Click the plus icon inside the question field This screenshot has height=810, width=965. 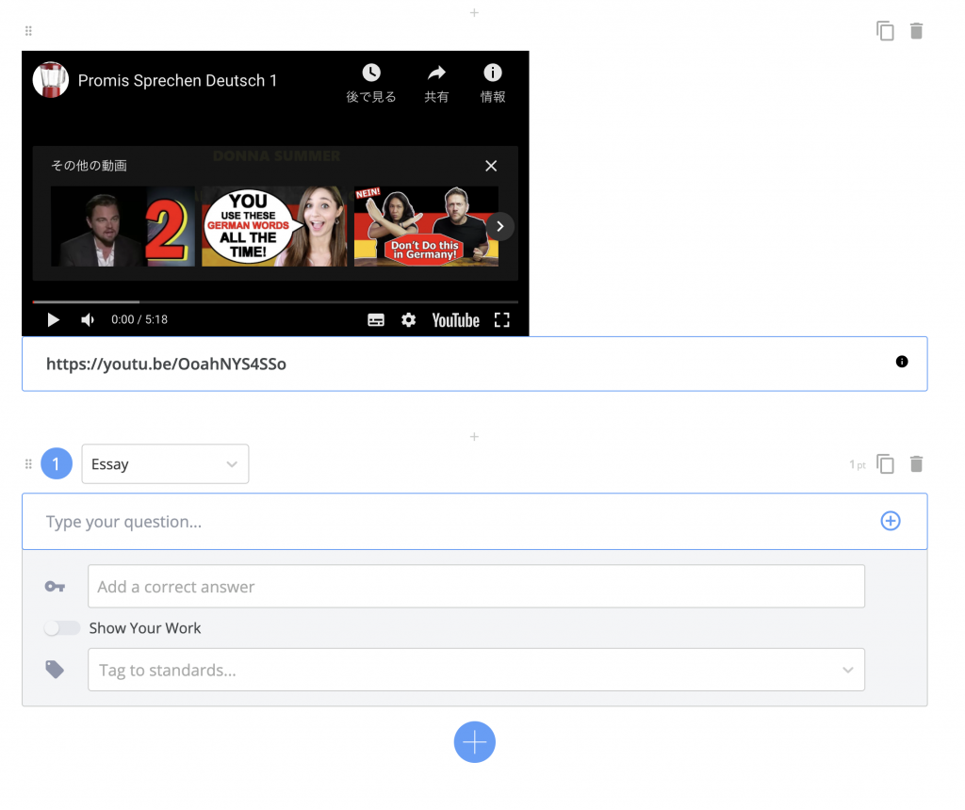(890, 520)
